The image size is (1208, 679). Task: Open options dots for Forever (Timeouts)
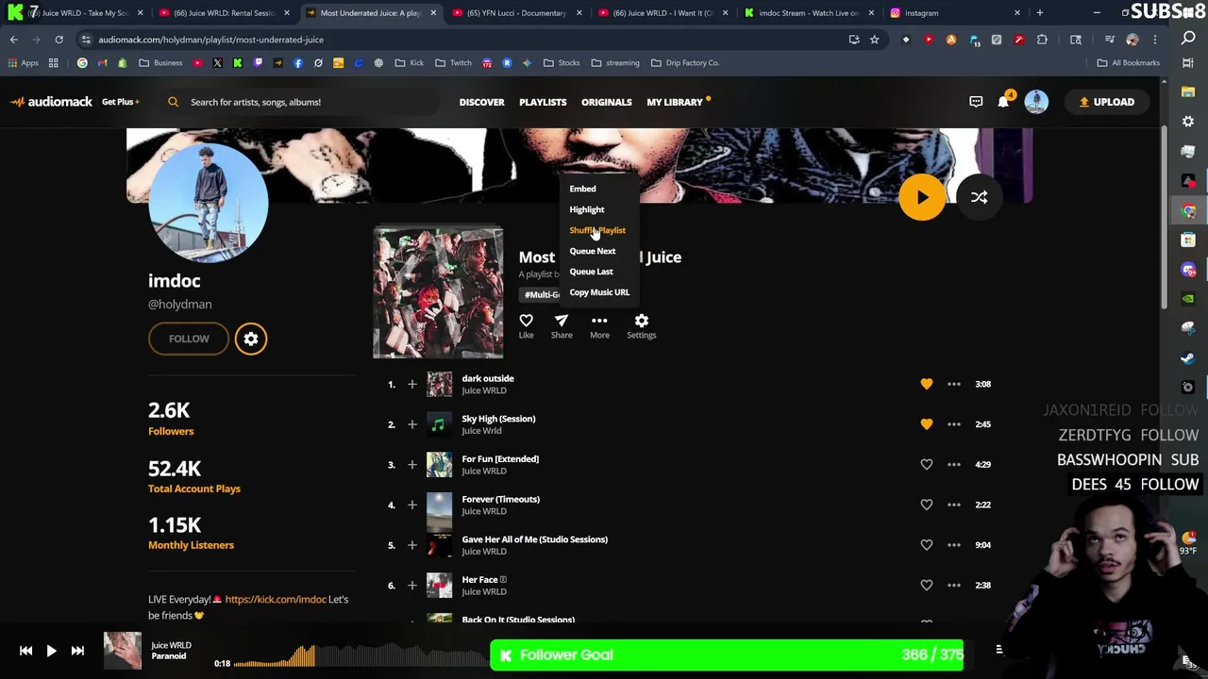pyautogui.click(x=954, y=505)
